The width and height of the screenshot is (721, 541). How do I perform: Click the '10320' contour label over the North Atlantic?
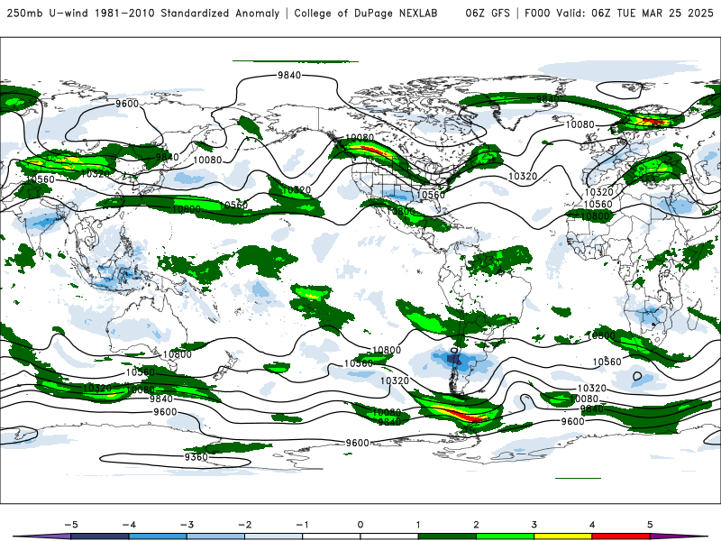point(523,177)
